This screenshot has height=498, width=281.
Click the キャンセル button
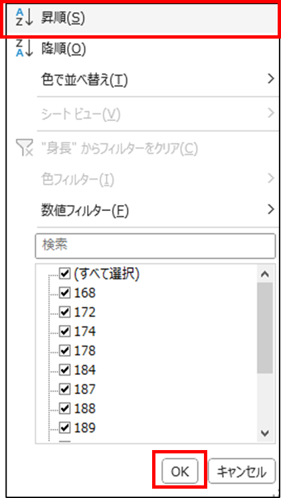[242, 471]
